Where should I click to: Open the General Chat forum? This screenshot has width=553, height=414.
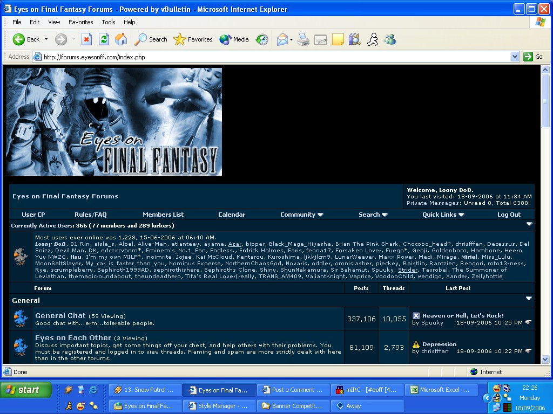60,315
